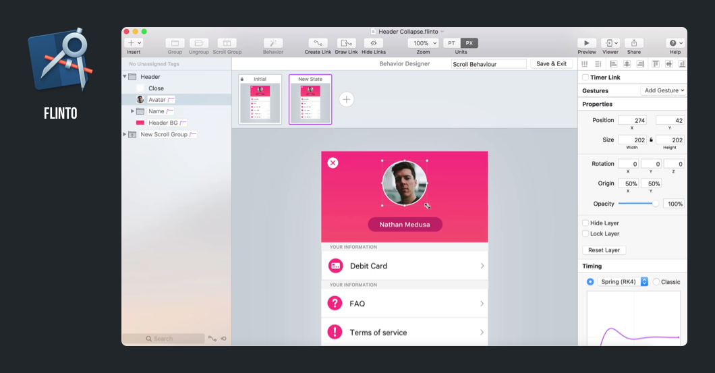The height and width of the screenshot is (373, 715).
Task: Click the link icon beside the search field
Action: point(212,339)
